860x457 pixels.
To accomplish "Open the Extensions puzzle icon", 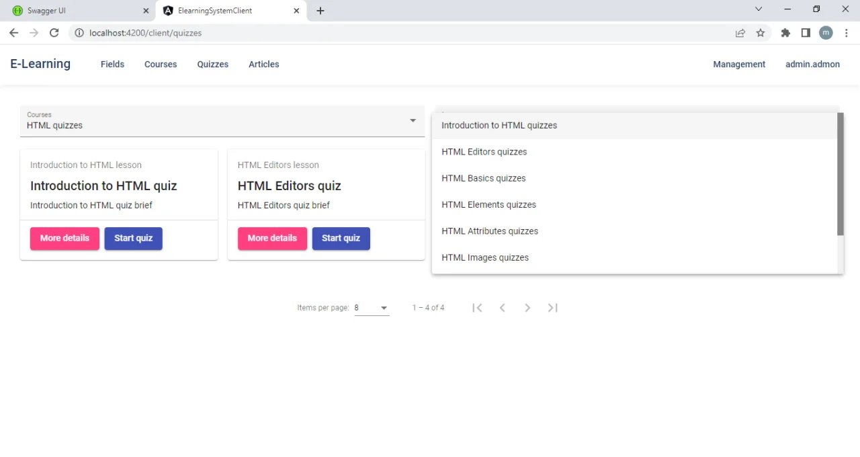I will tap(785, 33).
